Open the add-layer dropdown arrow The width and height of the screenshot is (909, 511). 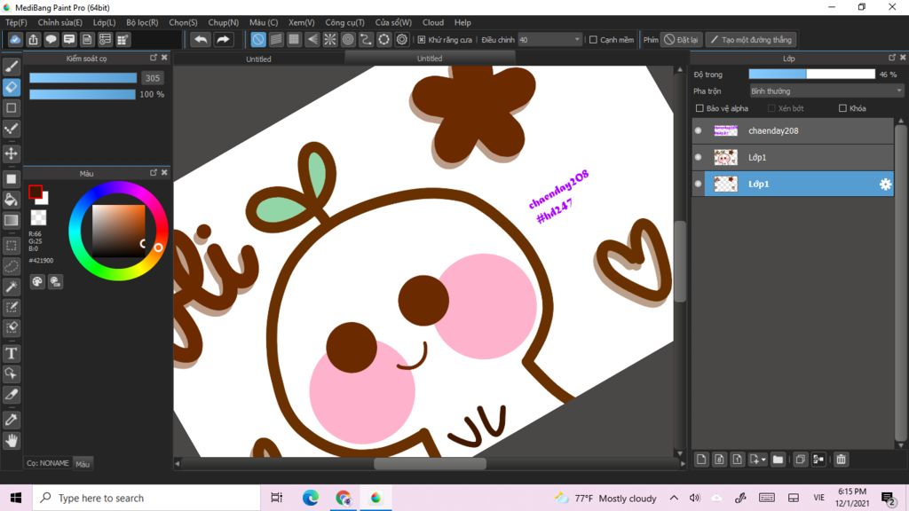click(763, 460)
